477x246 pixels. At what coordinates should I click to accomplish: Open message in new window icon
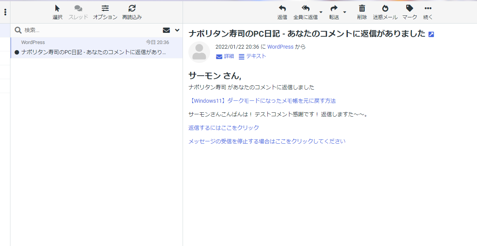pyautogui.click(x=431, y=34)
